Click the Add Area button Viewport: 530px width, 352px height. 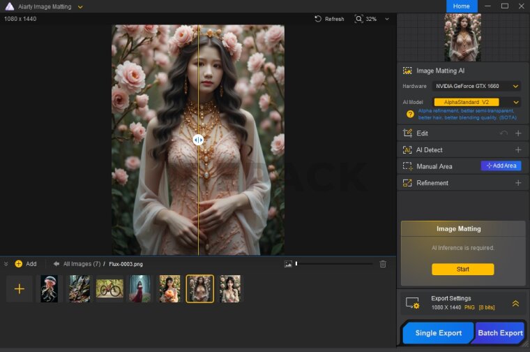[501, 166]
